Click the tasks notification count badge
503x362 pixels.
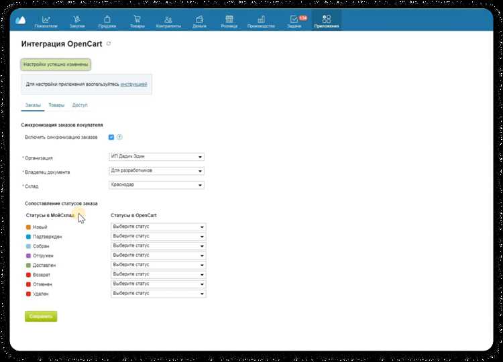pyautogui.click(x=303, y=18)
